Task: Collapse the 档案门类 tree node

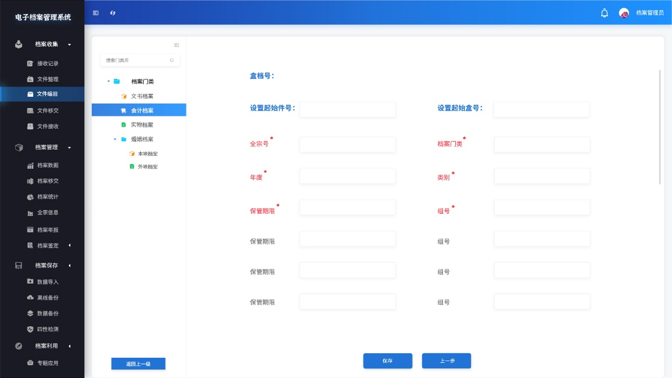Action: [x=109, y=82]
